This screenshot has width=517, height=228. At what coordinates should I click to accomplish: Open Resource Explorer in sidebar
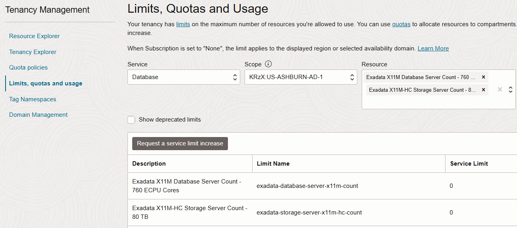pyautogui.click(x=34, y=36)
